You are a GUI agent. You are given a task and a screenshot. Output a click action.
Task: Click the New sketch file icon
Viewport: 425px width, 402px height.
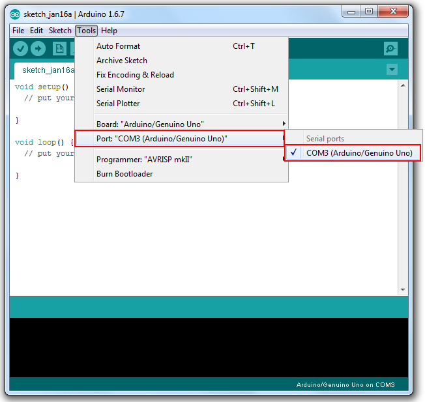click(x=59, y=49)
